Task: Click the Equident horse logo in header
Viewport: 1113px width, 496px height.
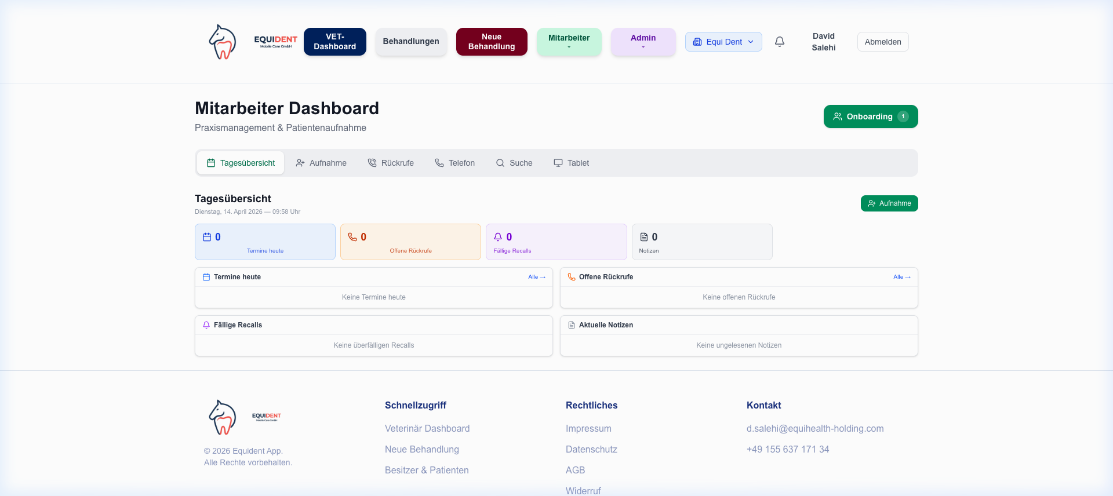Action: [223, 42]
